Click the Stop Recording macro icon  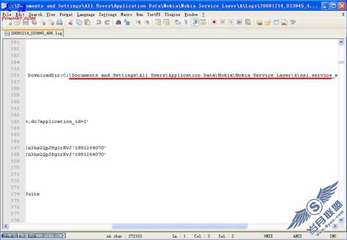pos(223,22)
